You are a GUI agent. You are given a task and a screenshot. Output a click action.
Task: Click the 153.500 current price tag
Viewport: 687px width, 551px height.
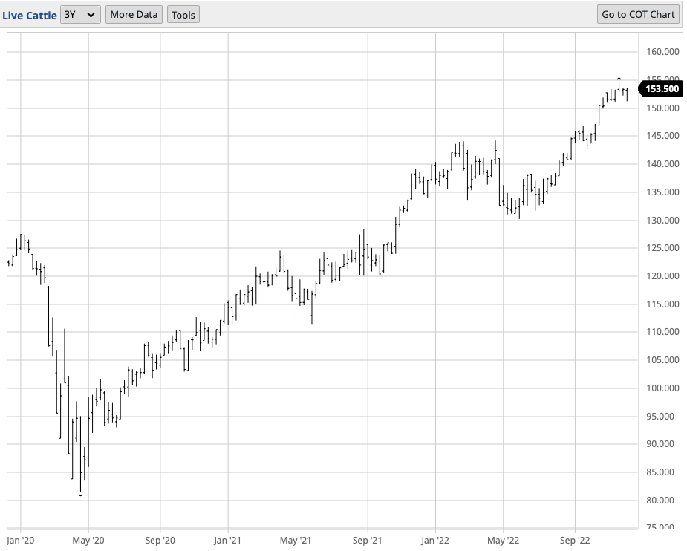click(660, 89)
